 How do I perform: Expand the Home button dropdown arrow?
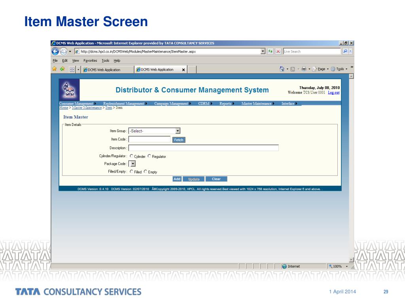288,69
